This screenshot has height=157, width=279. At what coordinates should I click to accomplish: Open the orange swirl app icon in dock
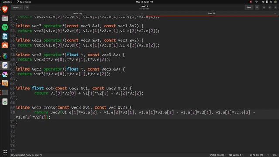click(x=5, y=83)
